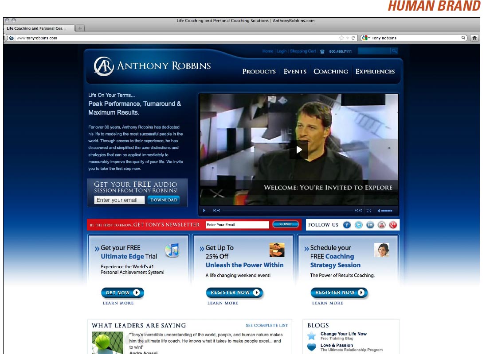Select the Life Coaching browser tab
Screen dimensions: 486x354
click(x=39, y=28)
